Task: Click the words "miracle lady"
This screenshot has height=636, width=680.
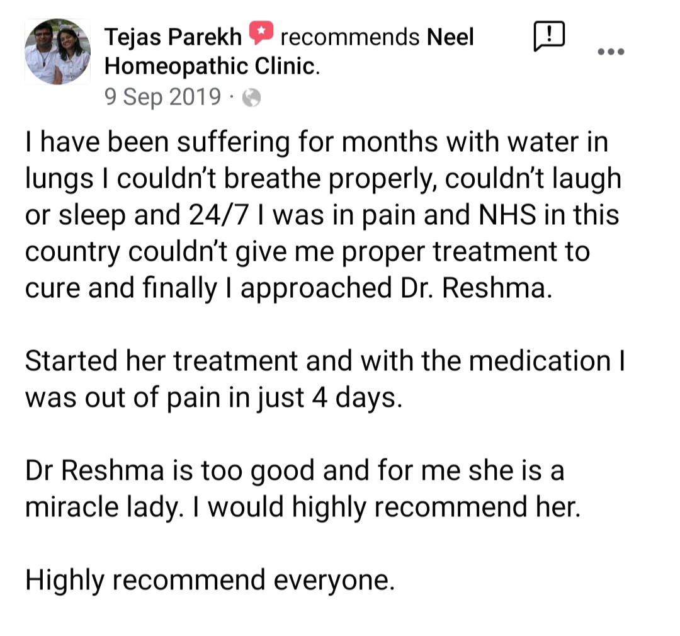Action: [x=103, y=508]
